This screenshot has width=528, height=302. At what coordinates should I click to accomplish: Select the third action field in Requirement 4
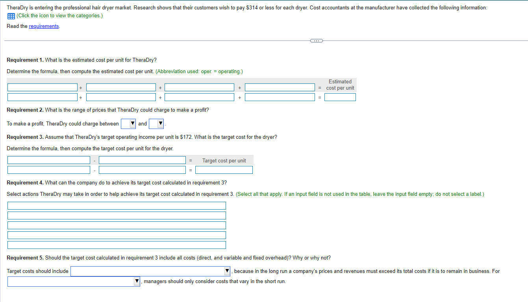(x=117, y=225)
